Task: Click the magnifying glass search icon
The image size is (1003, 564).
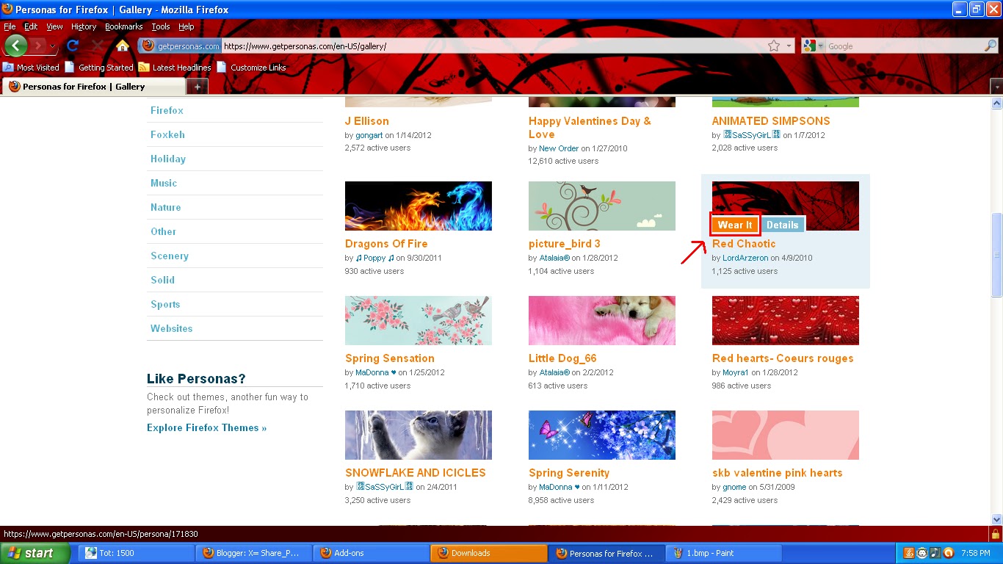Action: point(991,46)
